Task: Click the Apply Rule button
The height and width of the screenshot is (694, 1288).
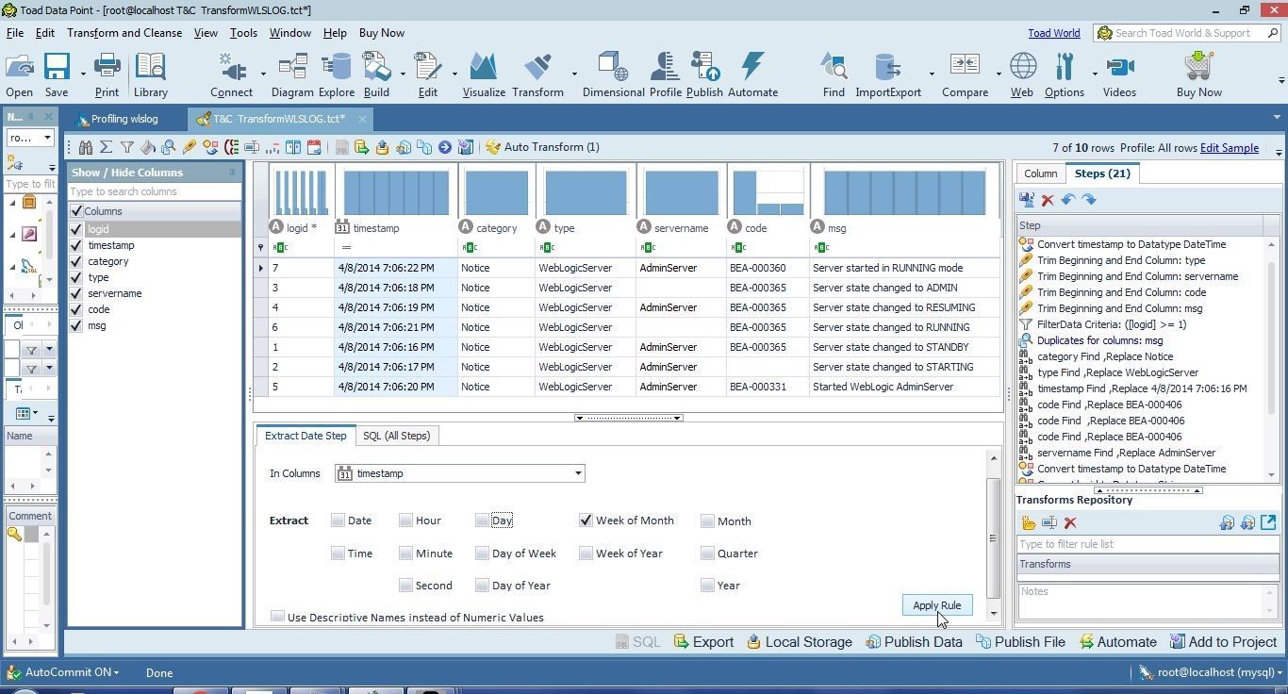Action: coord(936,605)
